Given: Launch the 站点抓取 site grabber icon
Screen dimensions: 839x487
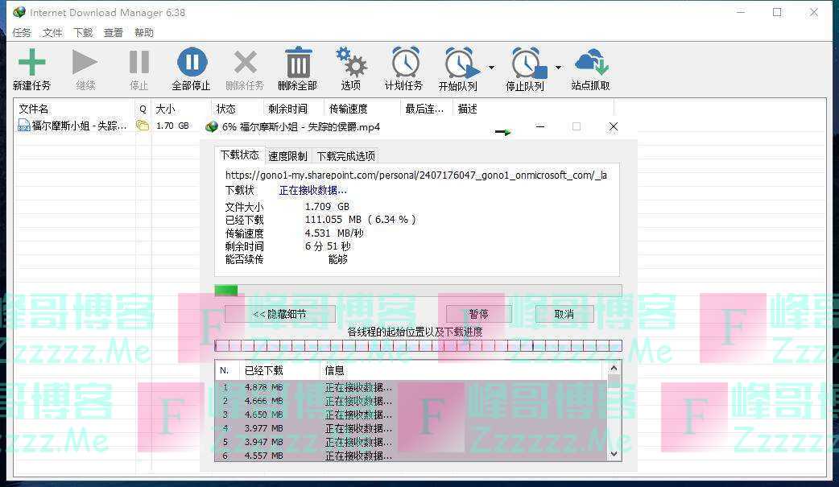Looking at the screenshot, I should pyautogui.click(x=590, y=63).
